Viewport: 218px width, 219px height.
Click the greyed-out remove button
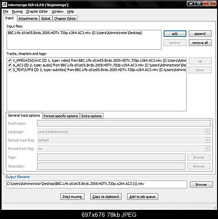(175, 43)
